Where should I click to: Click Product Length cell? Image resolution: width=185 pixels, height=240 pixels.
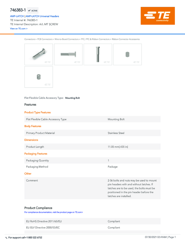pos(35,147)
